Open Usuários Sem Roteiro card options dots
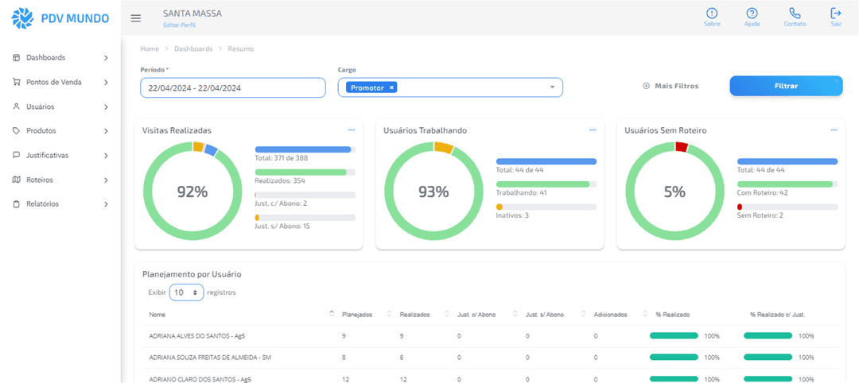This screenshot has height=383, width=859. pyautogui.click(x=834, y=130)
